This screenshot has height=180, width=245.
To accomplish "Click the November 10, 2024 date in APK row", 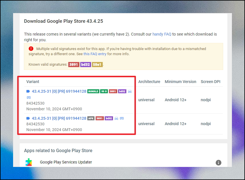I will point(54,130).
